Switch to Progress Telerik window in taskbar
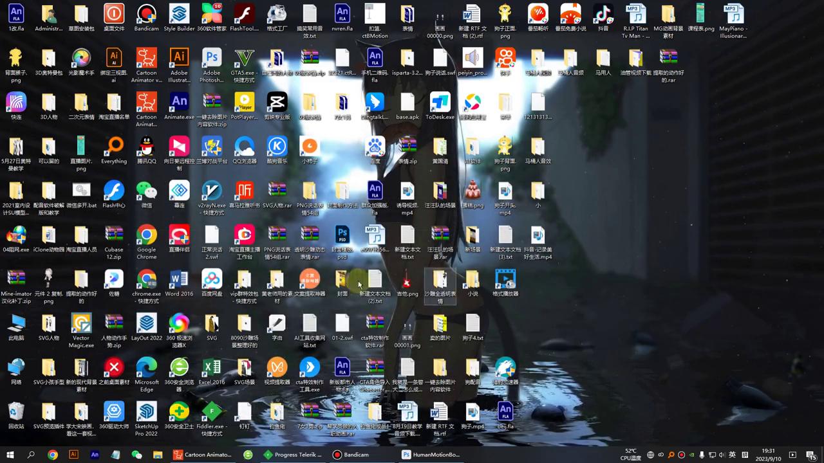 pyautogui.click(x=293, y=455)
